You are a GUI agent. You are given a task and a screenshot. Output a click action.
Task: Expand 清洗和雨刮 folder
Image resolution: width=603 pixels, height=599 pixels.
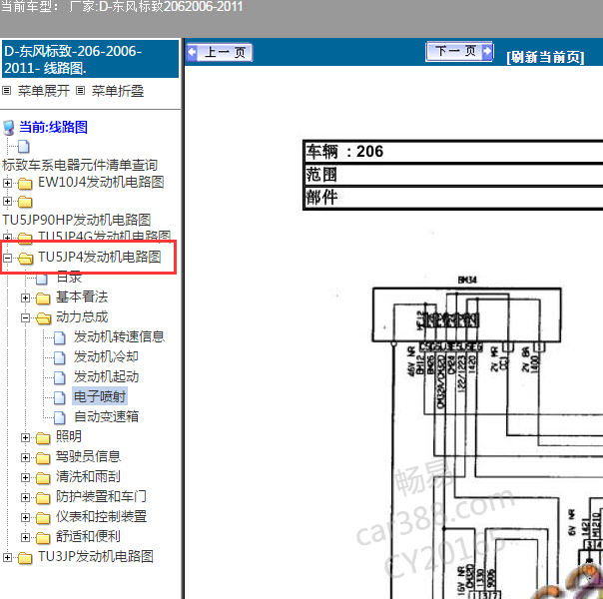click(x=25, y=477)
